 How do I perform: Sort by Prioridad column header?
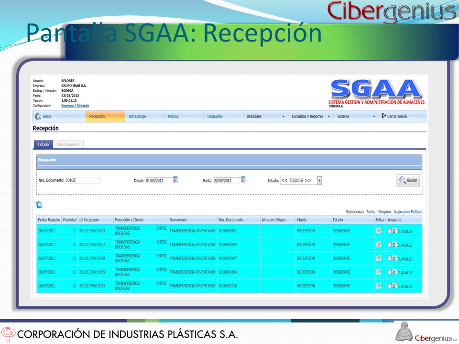pyautogui.click(x=70, y=220)
